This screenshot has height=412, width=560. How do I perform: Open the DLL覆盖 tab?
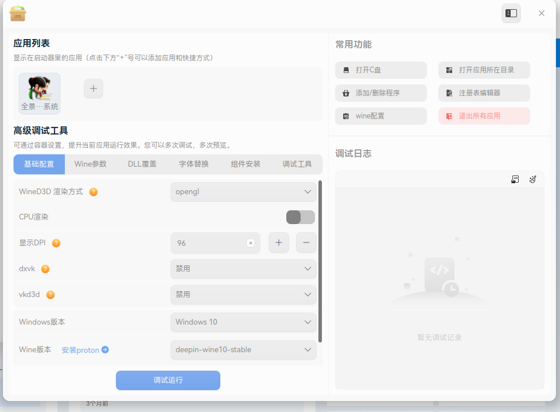(142, 164)
